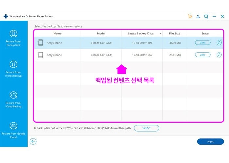Click the '35.99 MB' file size cell
The width and height of the screenshot is (229, 163).
[x=175, y=43]
